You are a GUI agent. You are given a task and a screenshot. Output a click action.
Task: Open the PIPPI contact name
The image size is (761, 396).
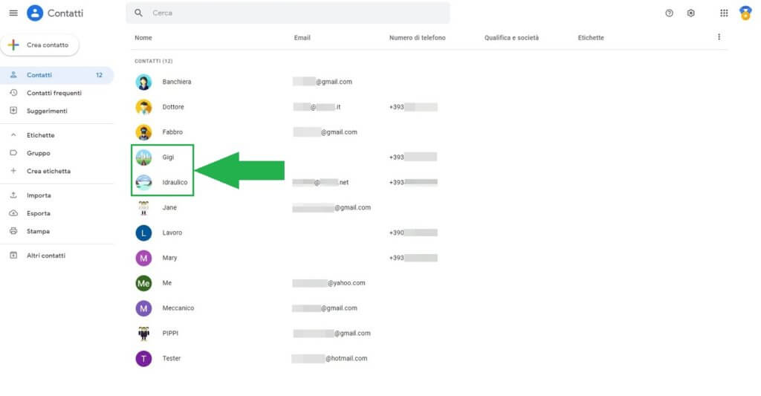tap(170, 334)
